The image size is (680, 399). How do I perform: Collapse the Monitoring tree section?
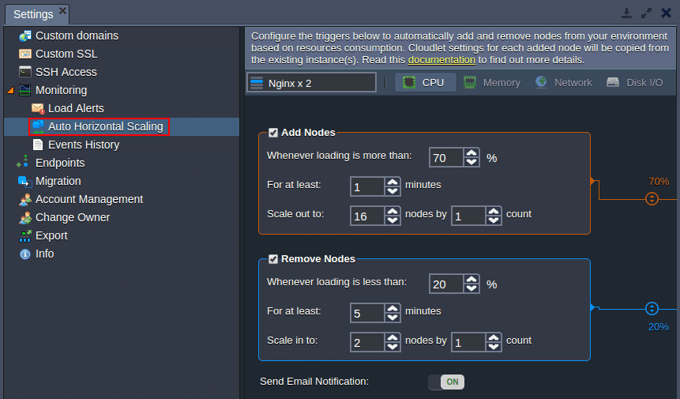[11, 90]
